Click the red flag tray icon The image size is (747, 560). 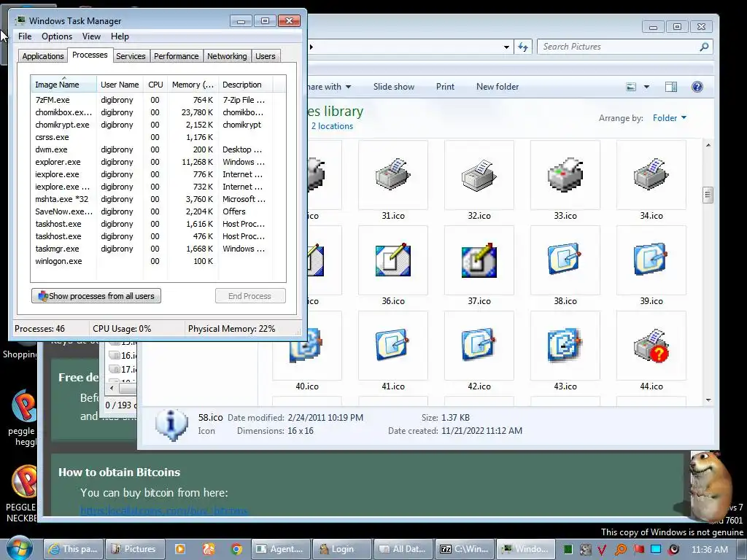[x=639, y=549]
